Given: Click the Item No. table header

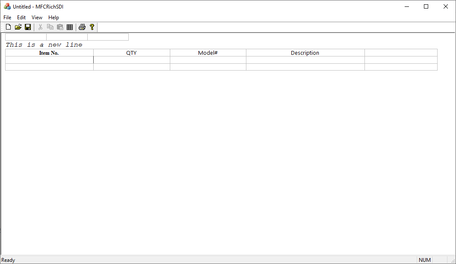Looking at the screenshot, I should pos(49,53).
